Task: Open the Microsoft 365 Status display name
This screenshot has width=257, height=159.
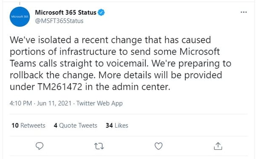Action: (x=66, y=12)
